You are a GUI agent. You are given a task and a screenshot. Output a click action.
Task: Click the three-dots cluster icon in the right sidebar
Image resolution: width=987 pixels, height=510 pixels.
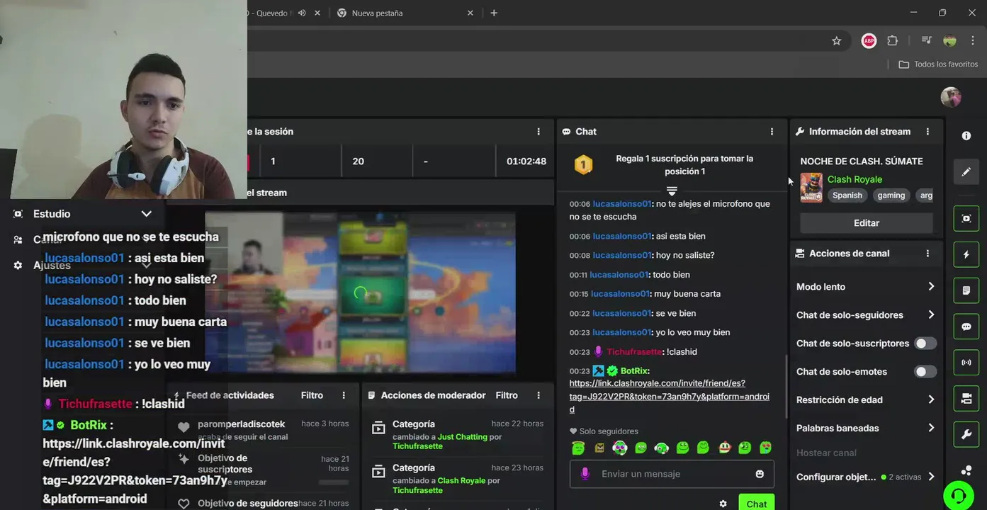[x=966, y=470]
